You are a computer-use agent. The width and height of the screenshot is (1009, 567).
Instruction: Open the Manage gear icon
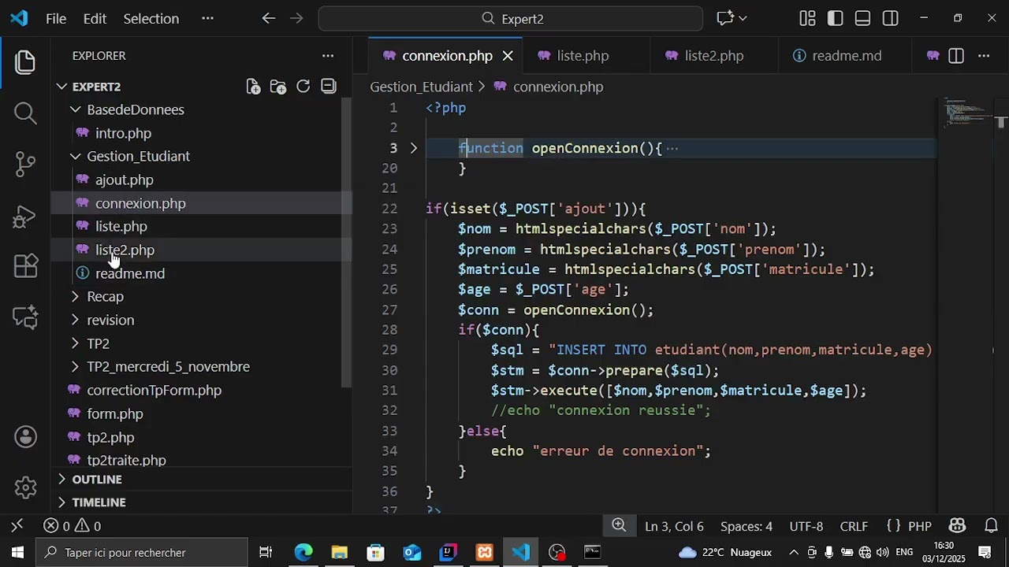(x=25, y=487)
